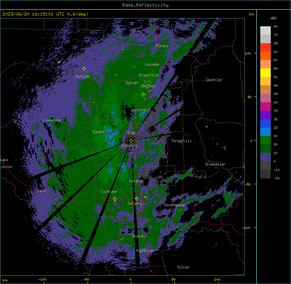This screenshot has height=284, width=291.
Task: Click the green 20 dBZ legend swatch
Action: pos(265,140)
